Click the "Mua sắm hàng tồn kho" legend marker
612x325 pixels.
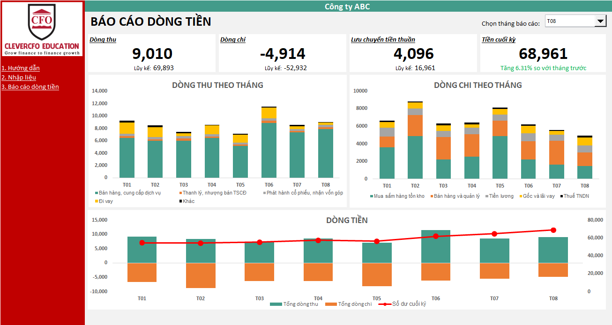[372, 196]
